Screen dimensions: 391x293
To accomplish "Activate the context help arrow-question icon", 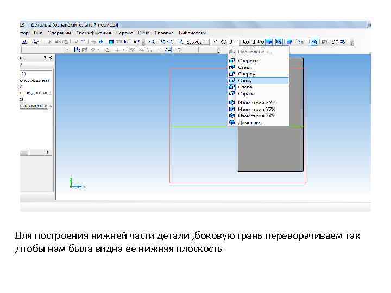I will click(137, 42).
